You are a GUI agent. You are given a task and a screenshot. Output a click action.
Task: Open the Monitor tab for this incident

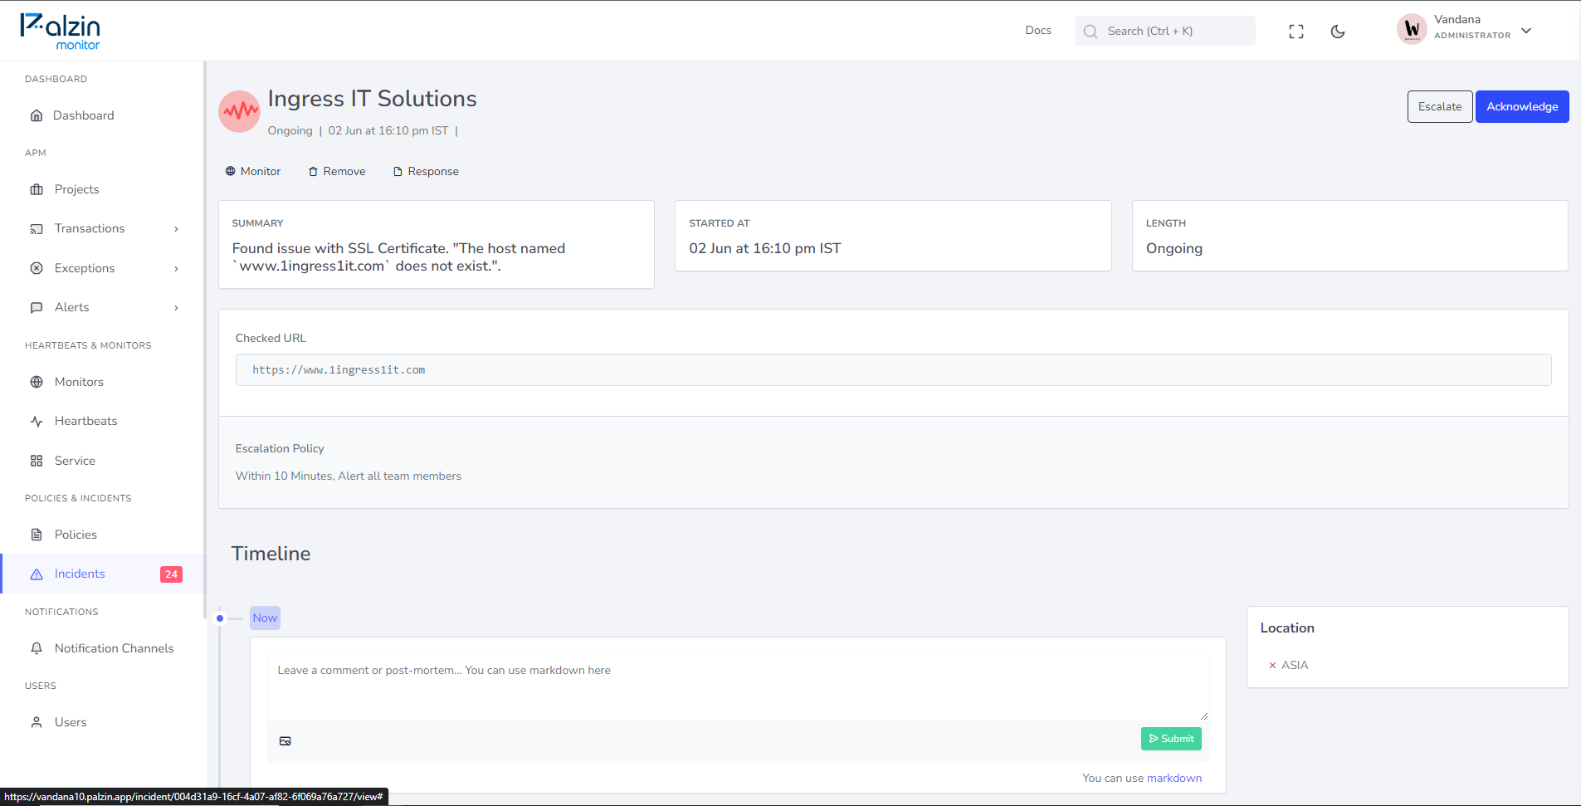253,171
